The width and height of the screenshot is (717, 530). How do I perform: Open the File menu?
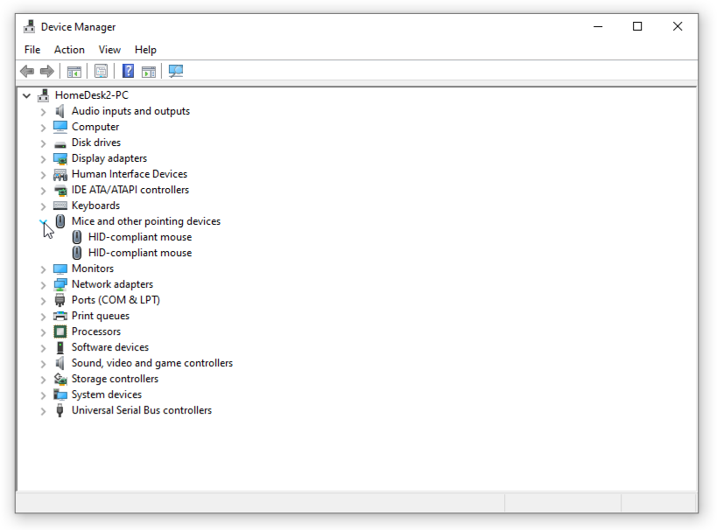point(32,50)
